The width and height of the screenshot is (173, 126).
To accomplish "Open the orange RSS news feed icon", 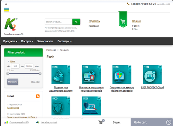I will [x=38, y=96].
